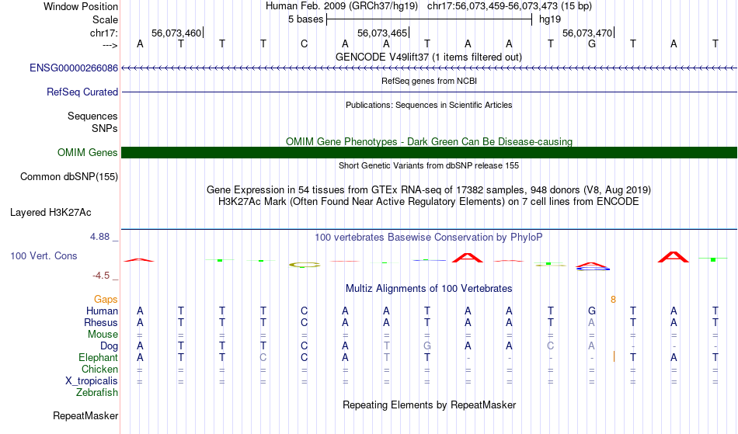Click the GENCODE V49lift37 track title
The height and width of the screenshot is (434, 738).
[x=428, y=57]
